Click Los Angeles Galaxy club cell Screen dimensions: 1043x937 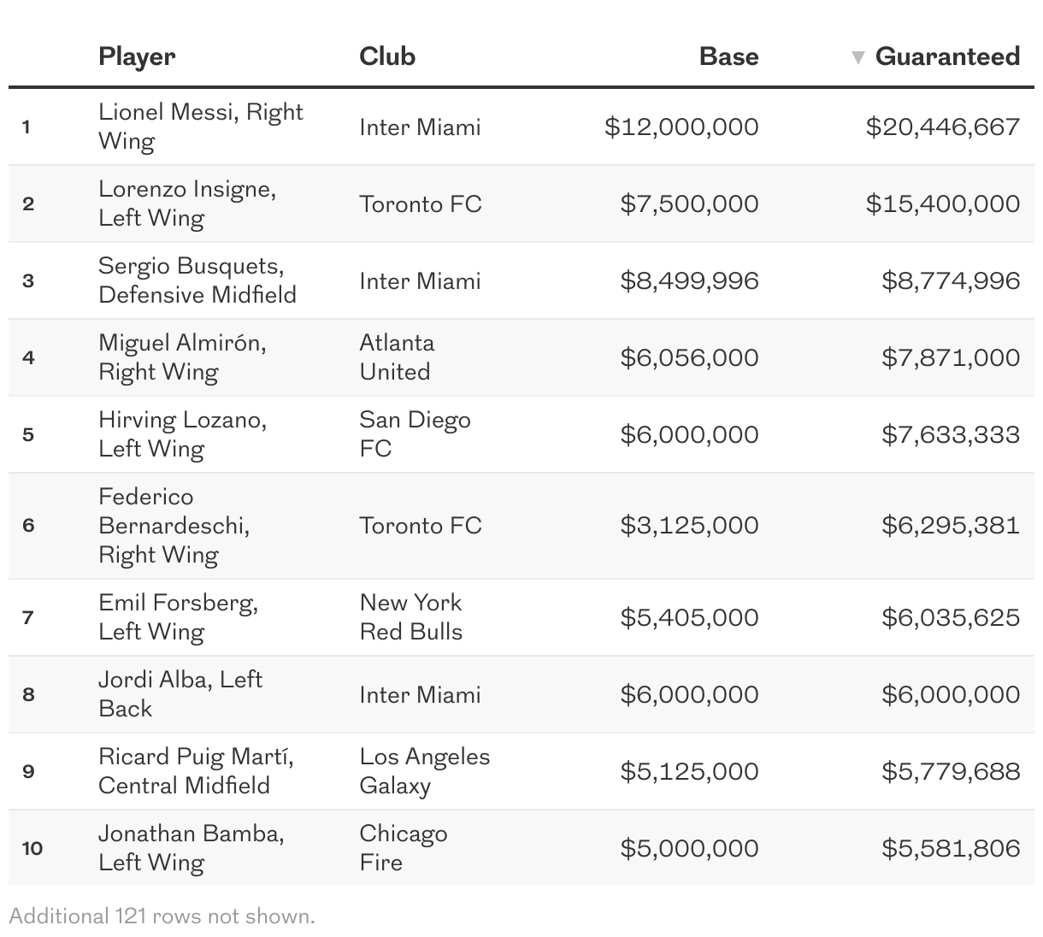425,771
